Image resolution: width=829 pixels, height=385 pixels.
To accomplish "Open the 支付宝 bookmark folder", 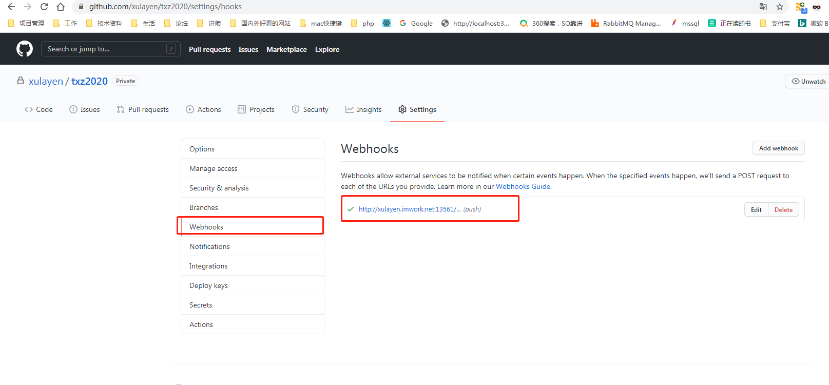I will click(x=775, y=23).
